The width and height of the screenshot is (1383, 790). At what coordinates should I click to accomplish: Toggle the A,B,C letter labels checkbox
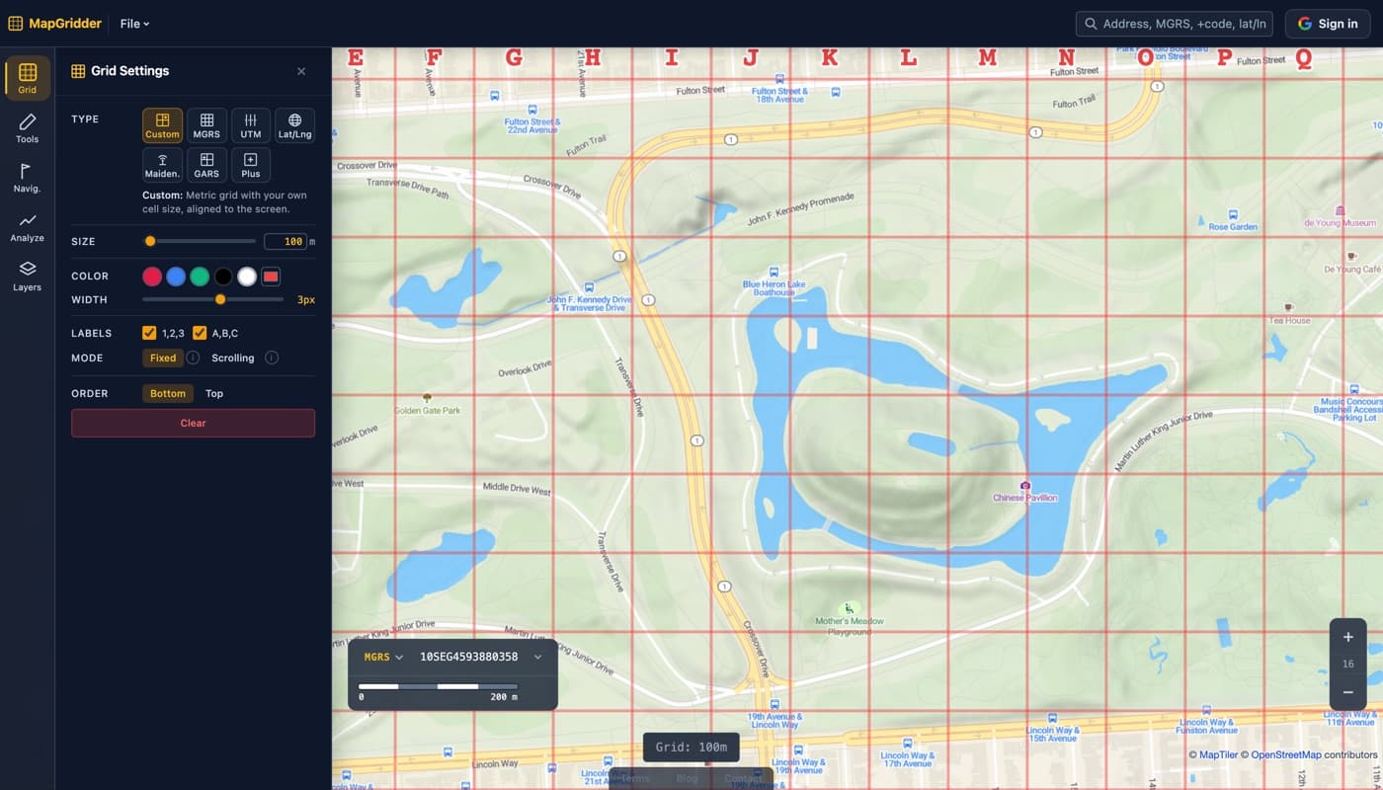click(x=199, y=333)
